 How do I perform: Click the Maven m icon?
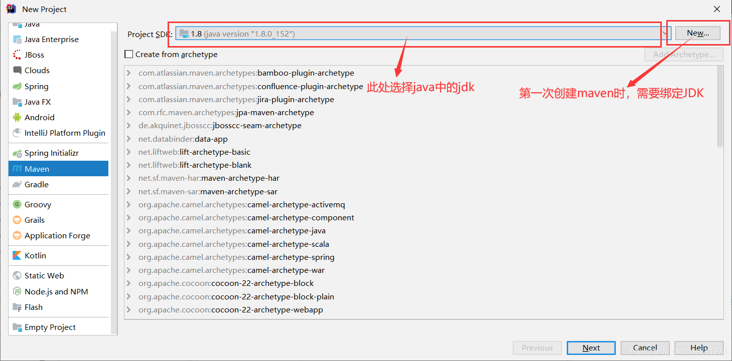pyautogui.click(x=17, y=169)
